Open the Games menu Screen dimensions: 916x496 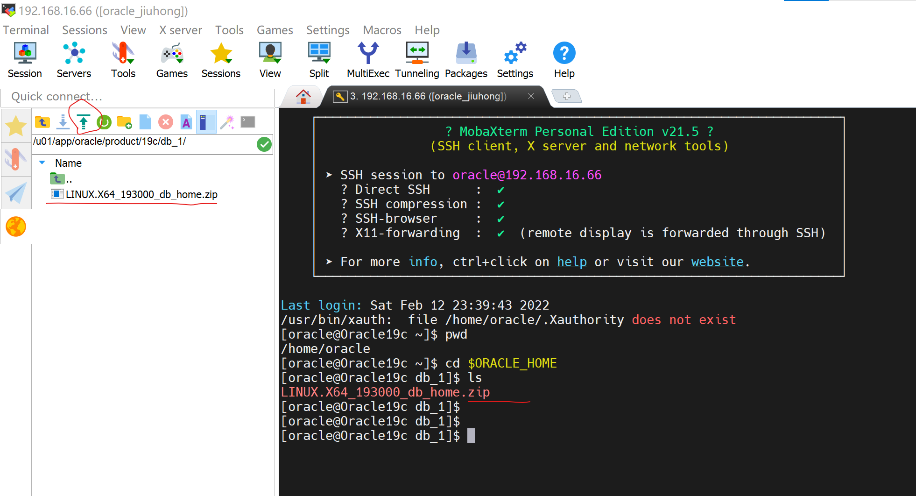(275, 30)
